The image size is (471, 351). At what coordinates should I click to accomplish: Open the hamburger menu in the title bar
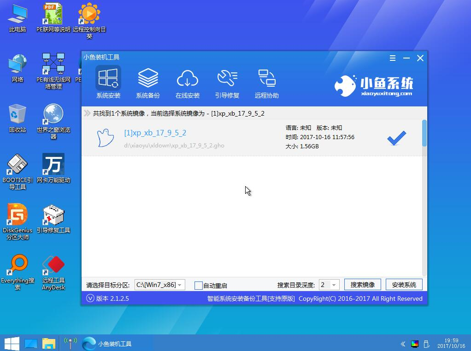[392, 58]
